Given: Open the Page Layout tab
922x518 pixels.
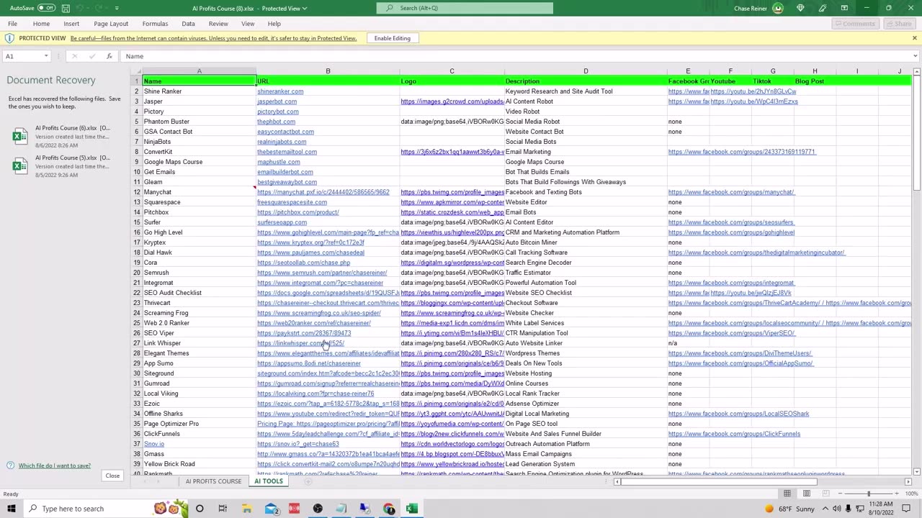Looking at the screenshot, I should tap(111, 24).
